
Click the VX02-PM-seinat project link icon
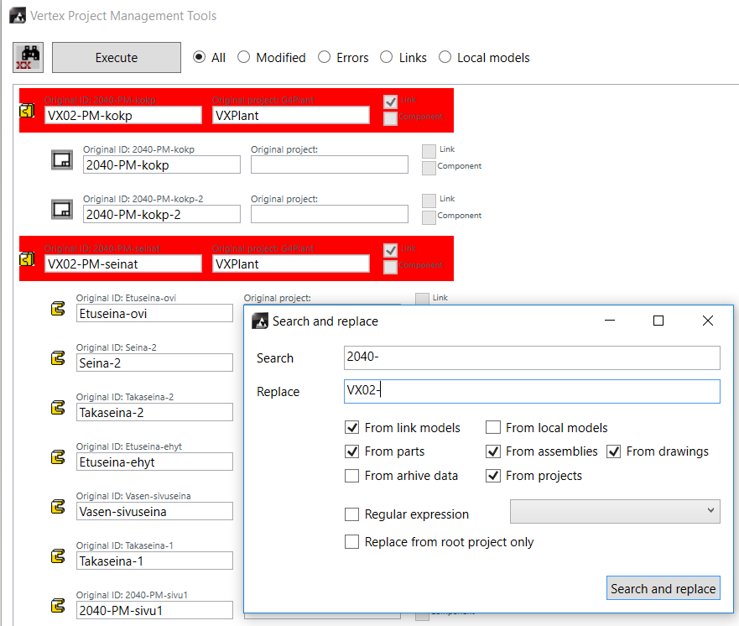[x=29, y=259]
